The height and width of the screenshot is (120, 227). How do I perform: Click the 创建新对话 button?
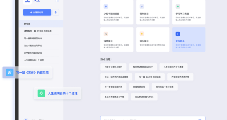pos(37,12)
